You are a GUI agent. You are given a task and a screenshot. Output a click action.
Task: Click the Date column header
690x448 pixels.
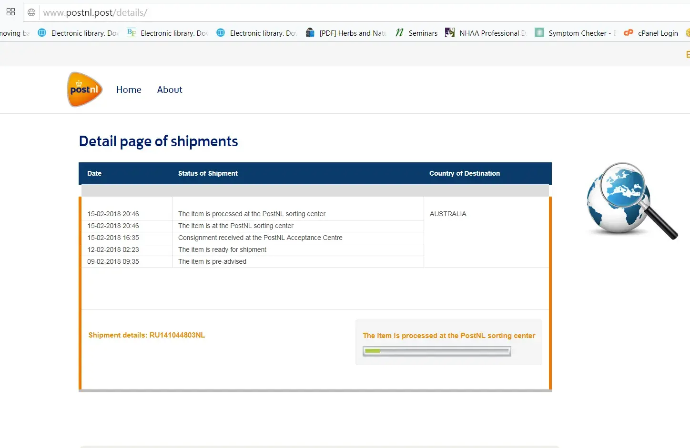pyautogui.click(x=94, y=173)
